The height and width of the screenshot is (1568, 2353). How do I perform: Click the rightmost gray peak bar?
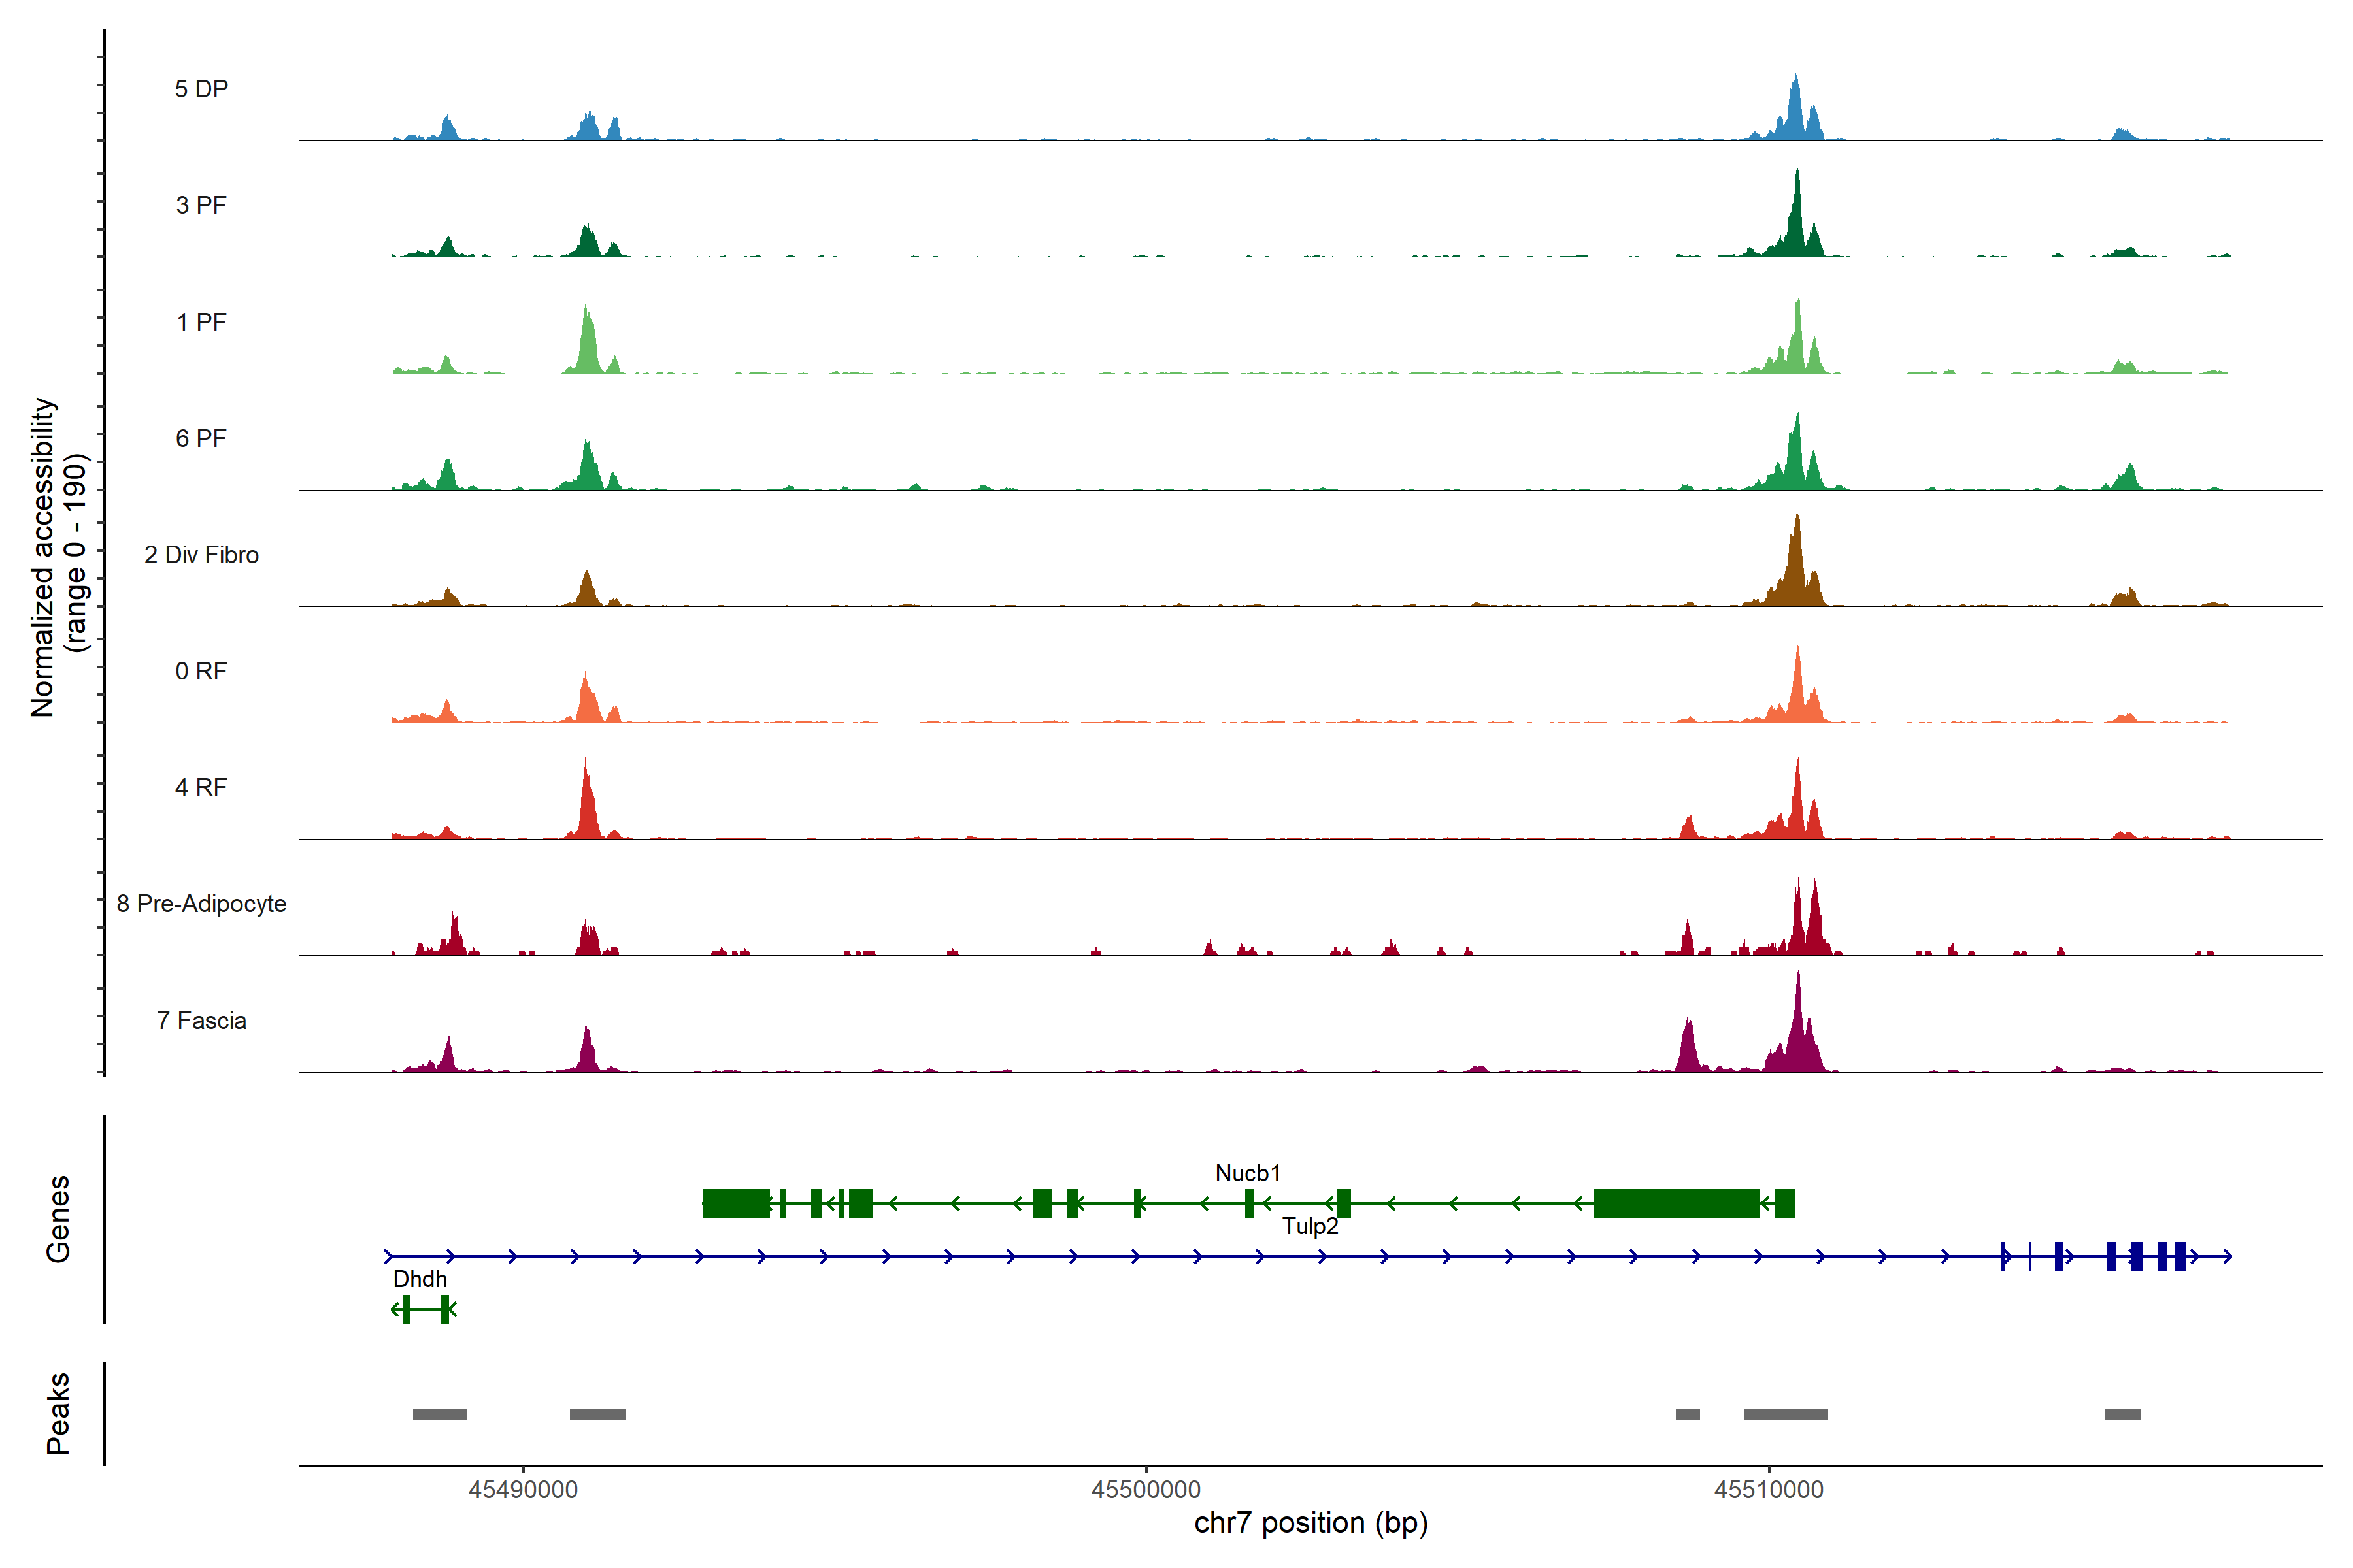click(x=2123, y=1414)
